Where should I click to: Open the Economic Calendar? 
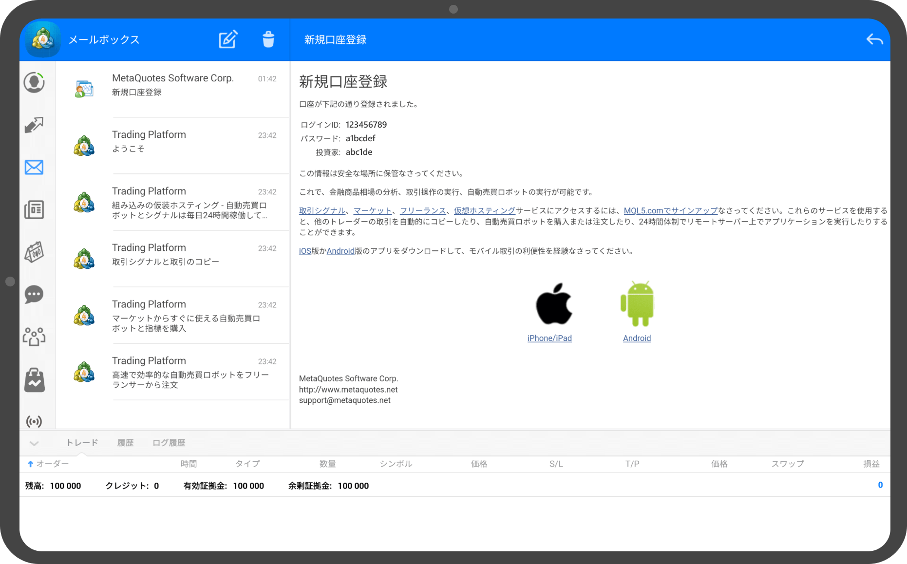pyautogui.click(x=34, y=252)
